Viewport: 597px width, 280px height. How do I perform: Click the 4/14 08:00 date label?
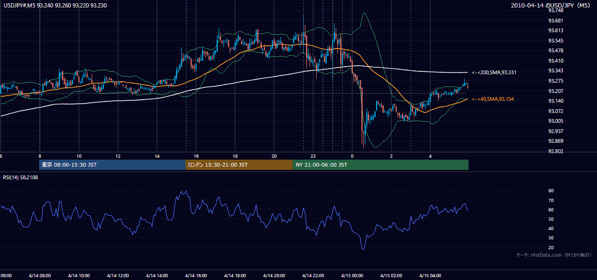tap(40, 275)
